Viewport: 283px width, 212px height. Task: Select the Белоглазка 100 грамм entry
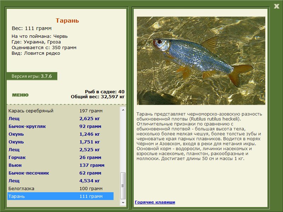click(60, 189)
